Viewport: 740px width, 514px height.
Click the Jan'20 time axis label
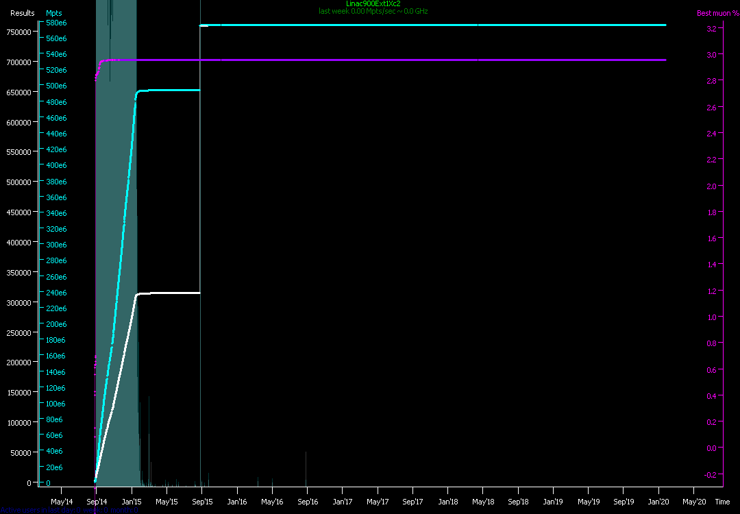pos(658,502)
